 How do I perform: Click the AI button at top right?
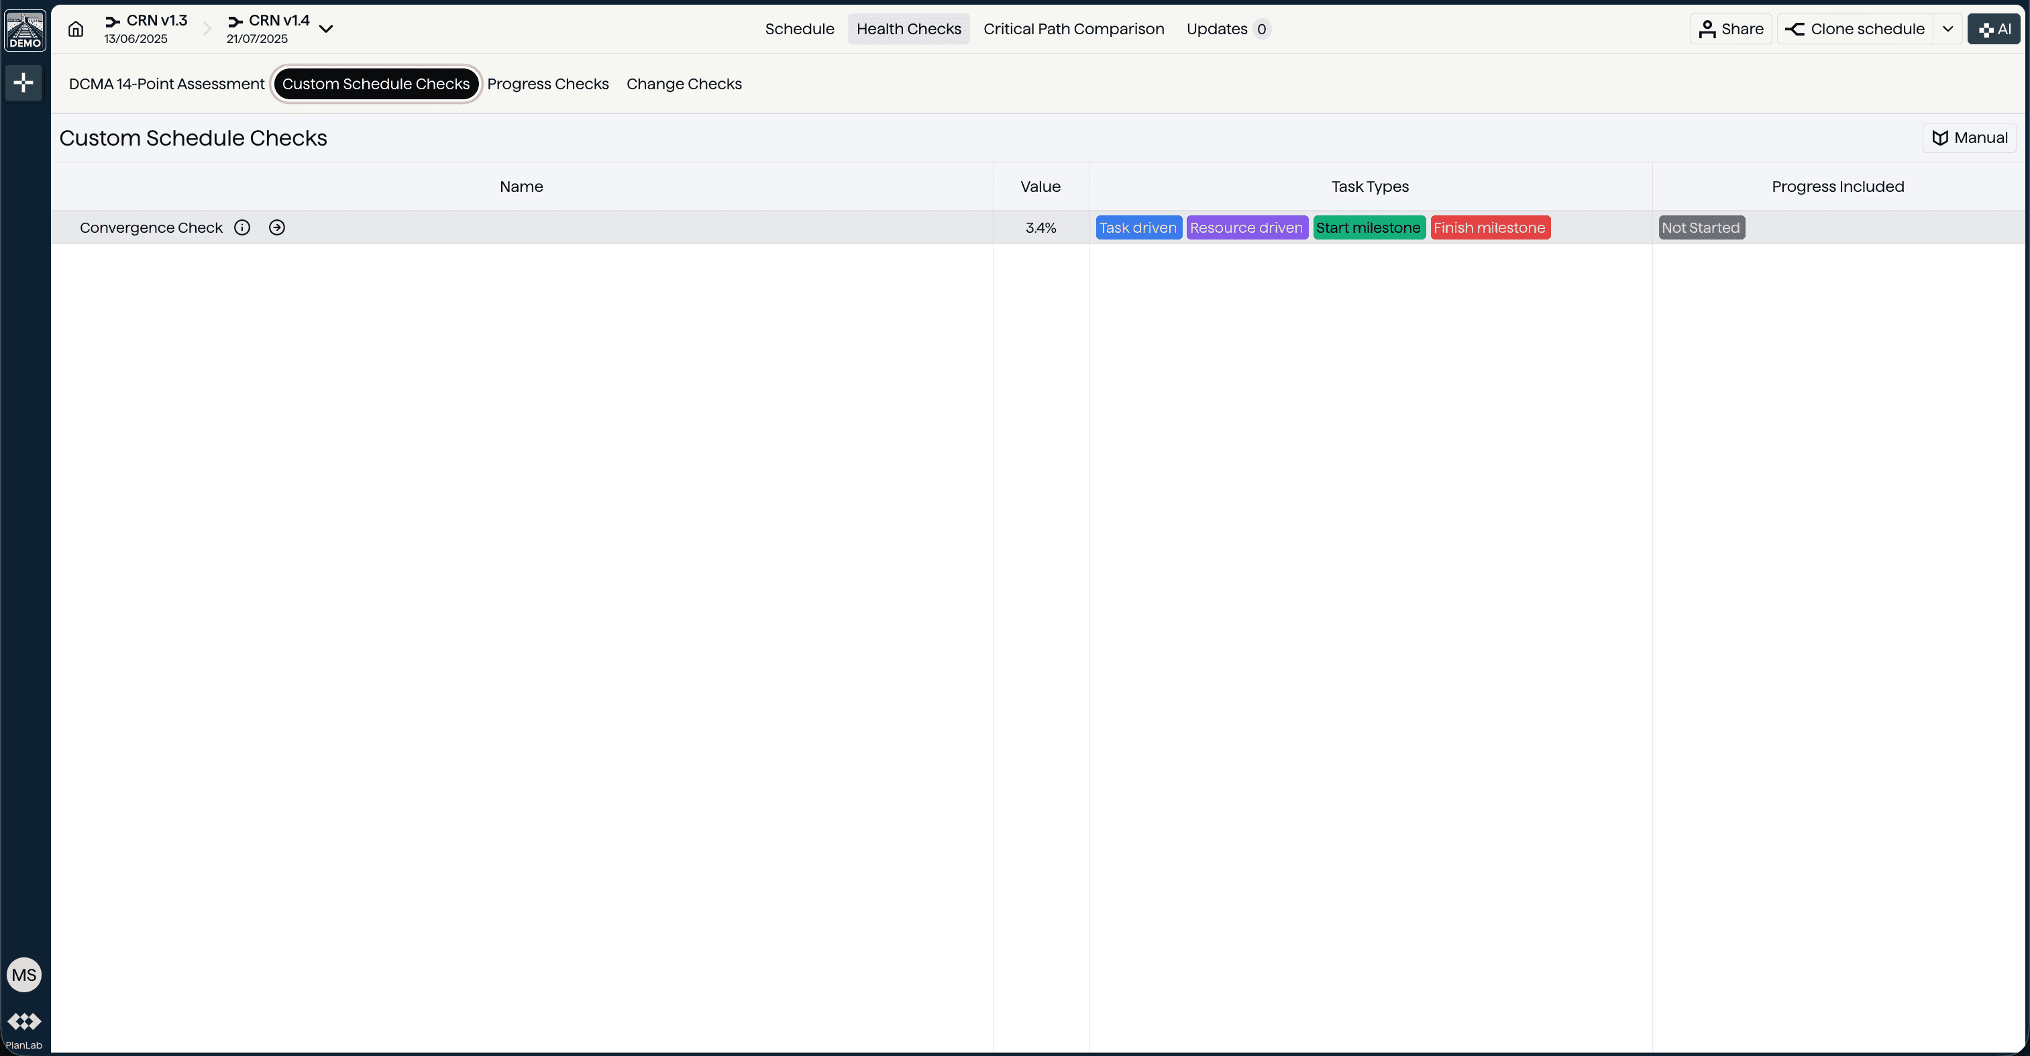click(x=1994, y=28)
